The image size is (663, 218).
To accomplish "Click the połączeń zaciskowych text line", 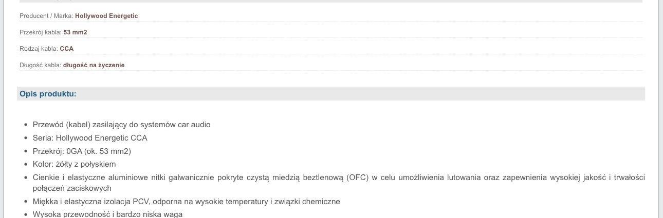I will 72,188.
